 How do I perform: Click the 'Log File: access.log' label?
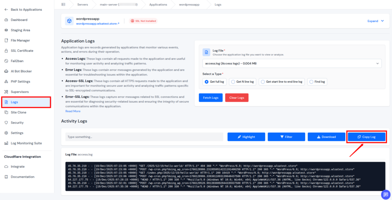tap(79, 154)
